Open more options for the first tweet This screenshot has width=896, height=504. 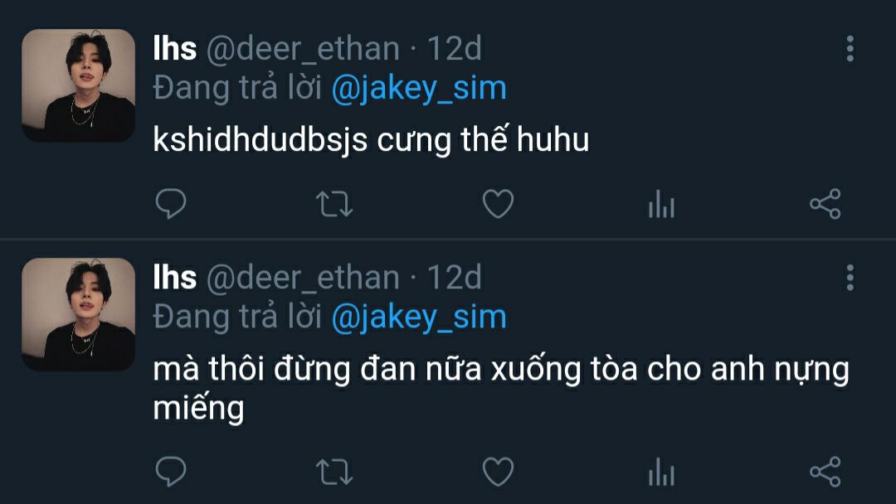point(850,49)
